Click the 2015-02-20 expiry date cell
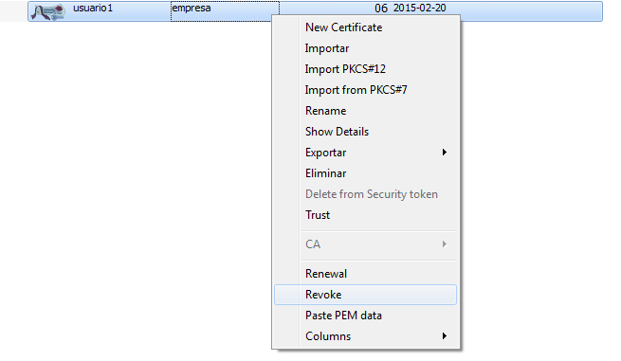The height and width of the screenshot is (361, 621). [x=419, y=8]
